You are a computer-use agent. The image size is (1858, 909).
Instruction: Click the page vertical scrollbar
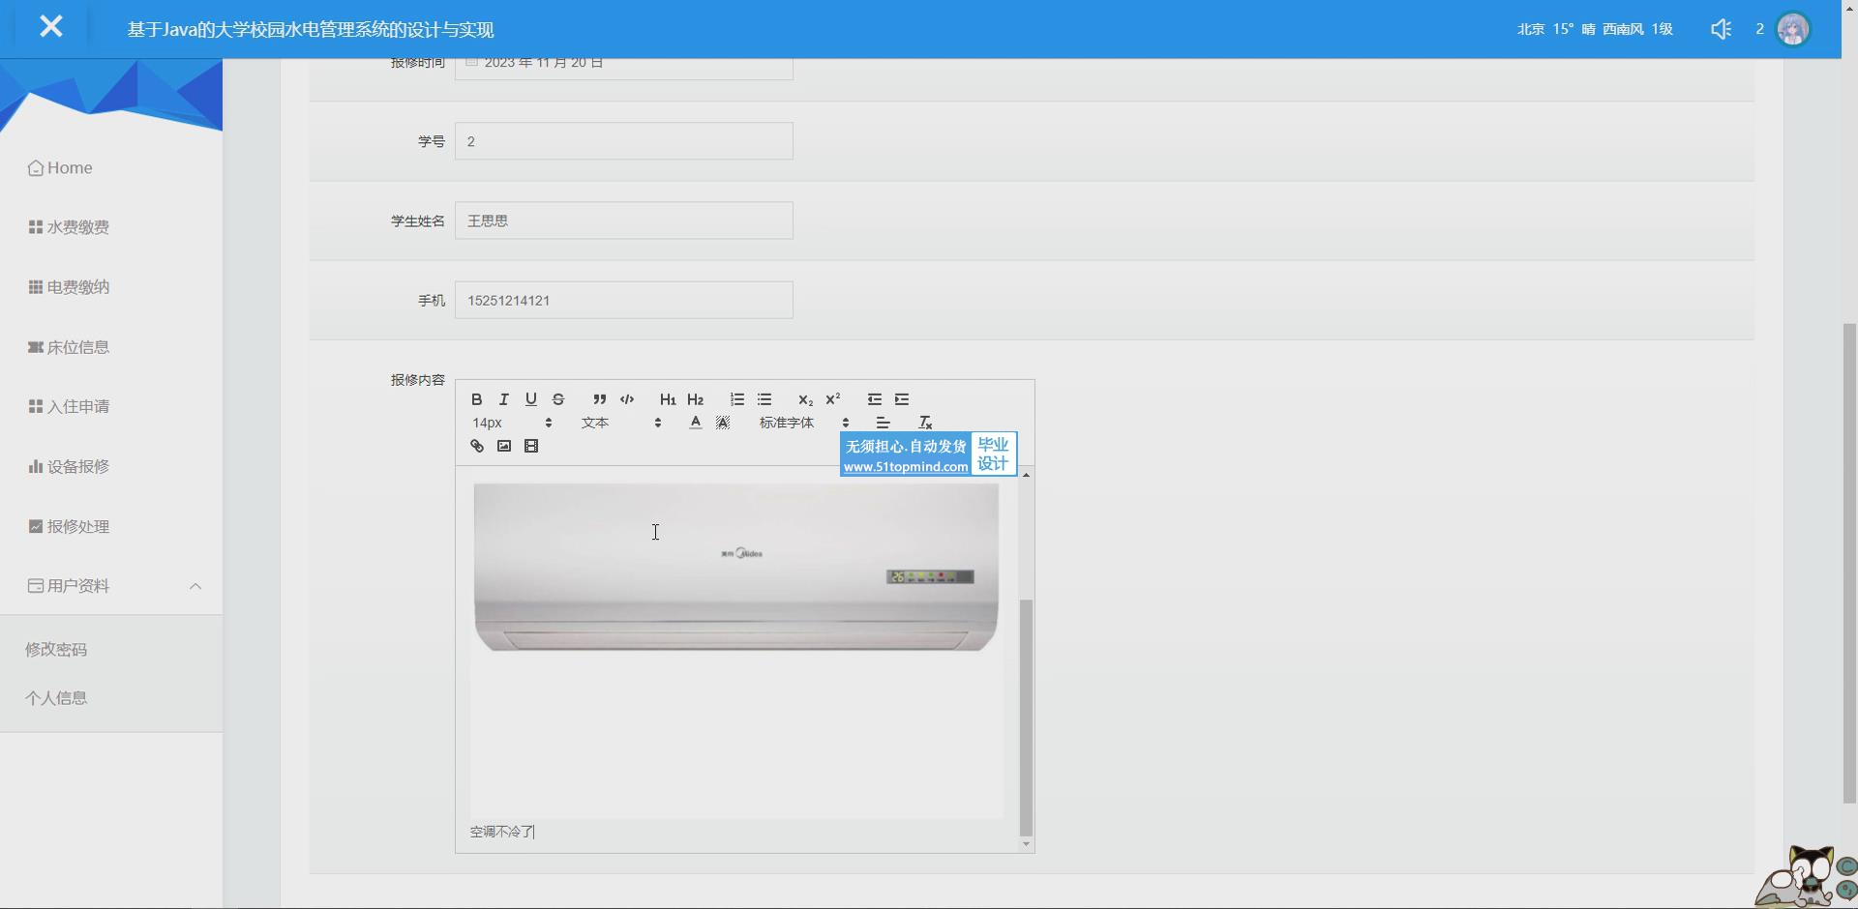[1849, 563]
